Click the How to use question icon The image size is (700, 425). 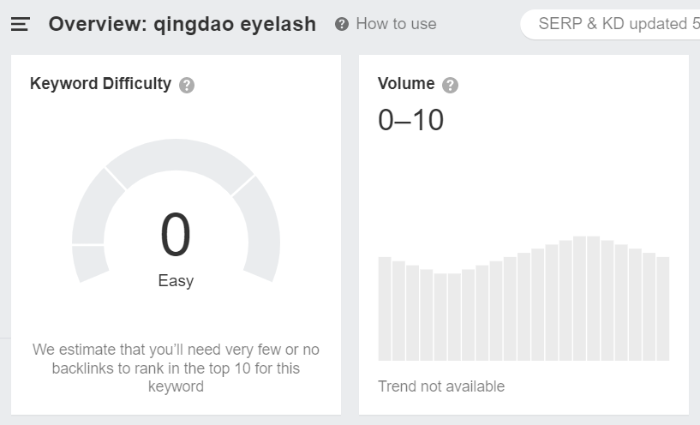(342, 24)
